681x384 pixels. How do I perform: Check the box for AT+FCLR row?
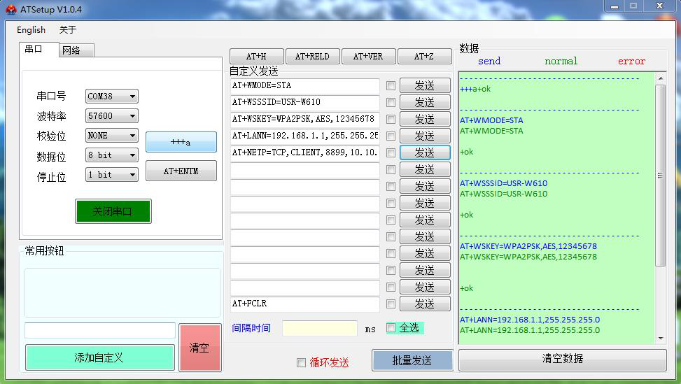[391, 304]
